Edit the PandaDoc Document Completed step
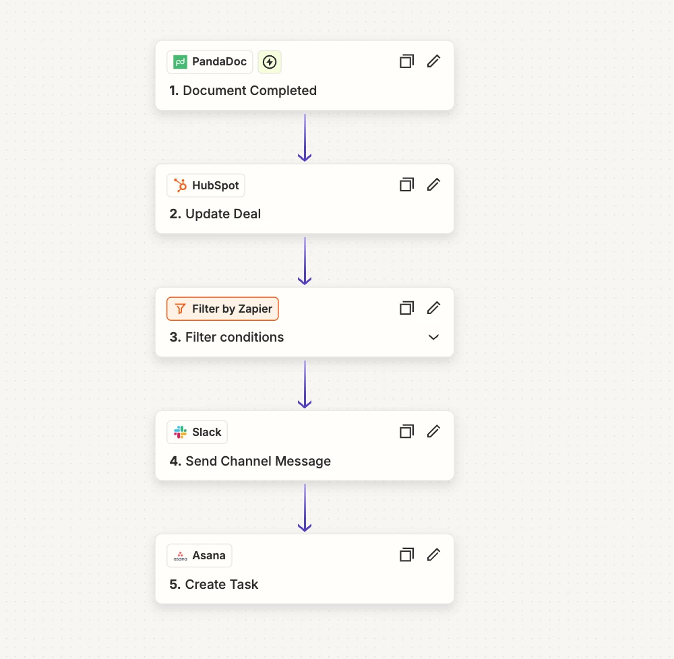 tap(433, 61)
